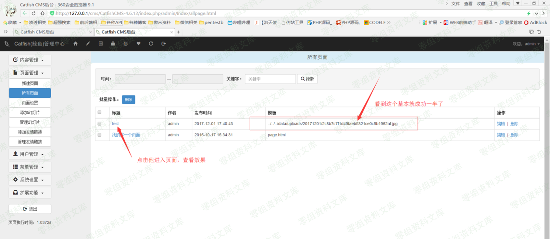Click the AdBlock extension icon
The width and height of the screenshot is (550, 239).
point(526,22)
